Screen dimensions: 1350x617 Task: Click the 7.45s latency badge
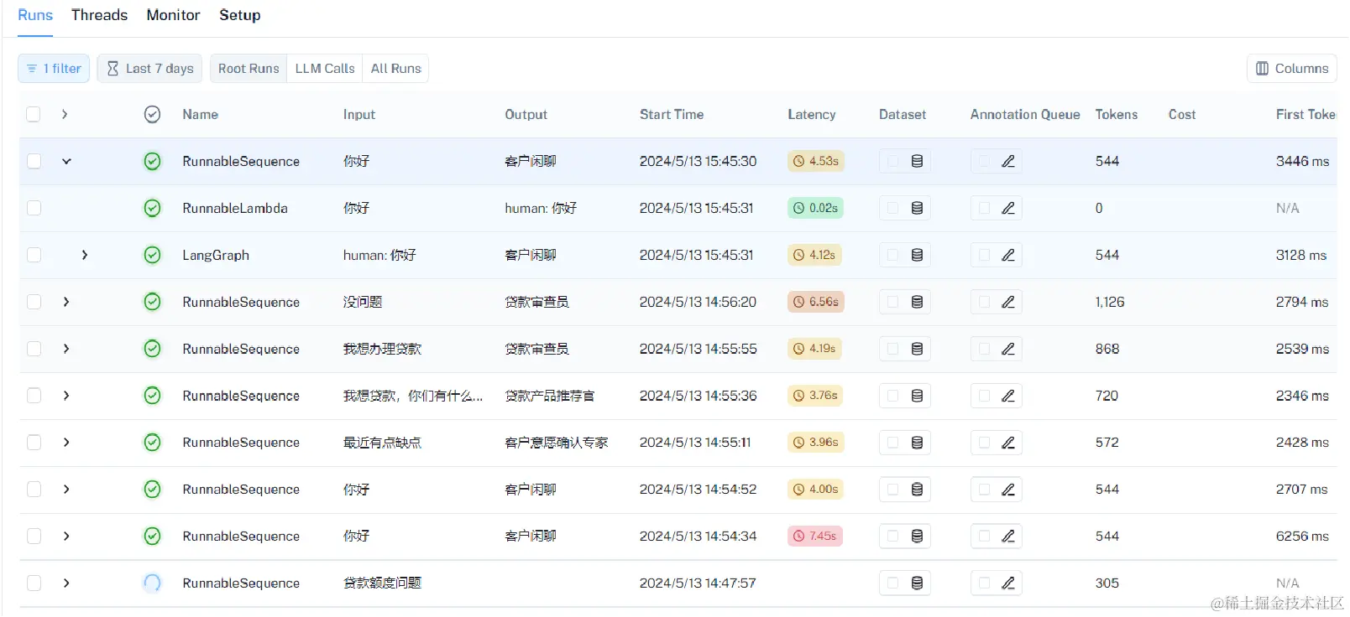(815, 537)
